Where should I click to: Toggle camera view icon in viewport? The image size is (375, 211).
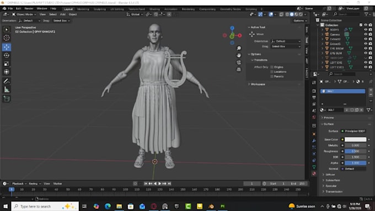[239, 62]
